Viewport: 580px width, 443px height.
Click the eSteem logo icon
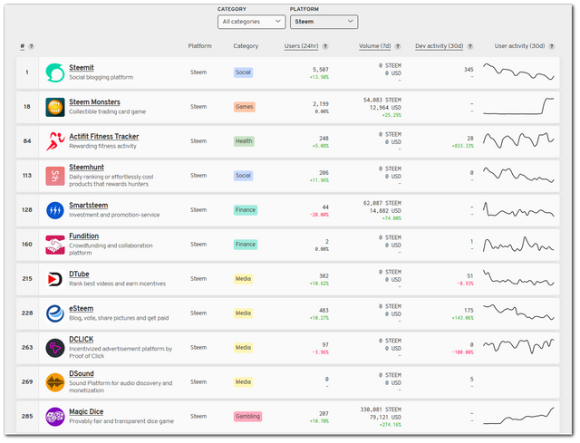55,313
